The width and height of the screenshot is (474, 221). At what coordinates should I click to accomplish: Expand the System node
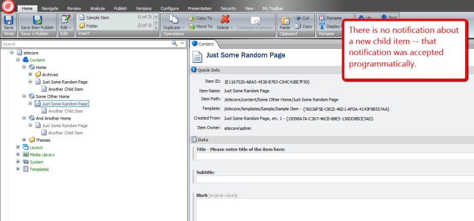(x=18, y=161)
